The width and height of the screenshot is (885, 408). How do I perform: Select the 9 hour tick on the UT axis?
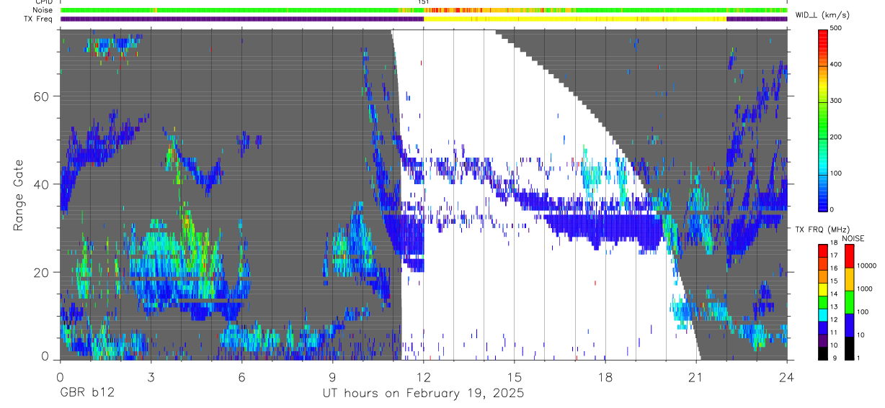(x=332, y=376)
